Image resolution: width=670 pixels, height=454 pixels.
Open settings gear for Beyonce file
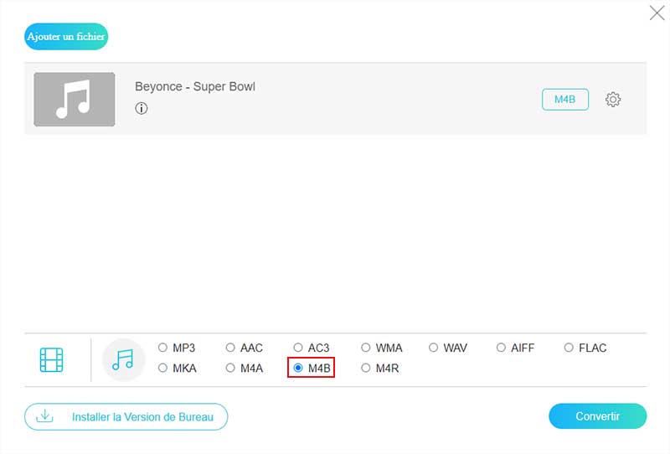pyautogui.click(x=613, y=100)
